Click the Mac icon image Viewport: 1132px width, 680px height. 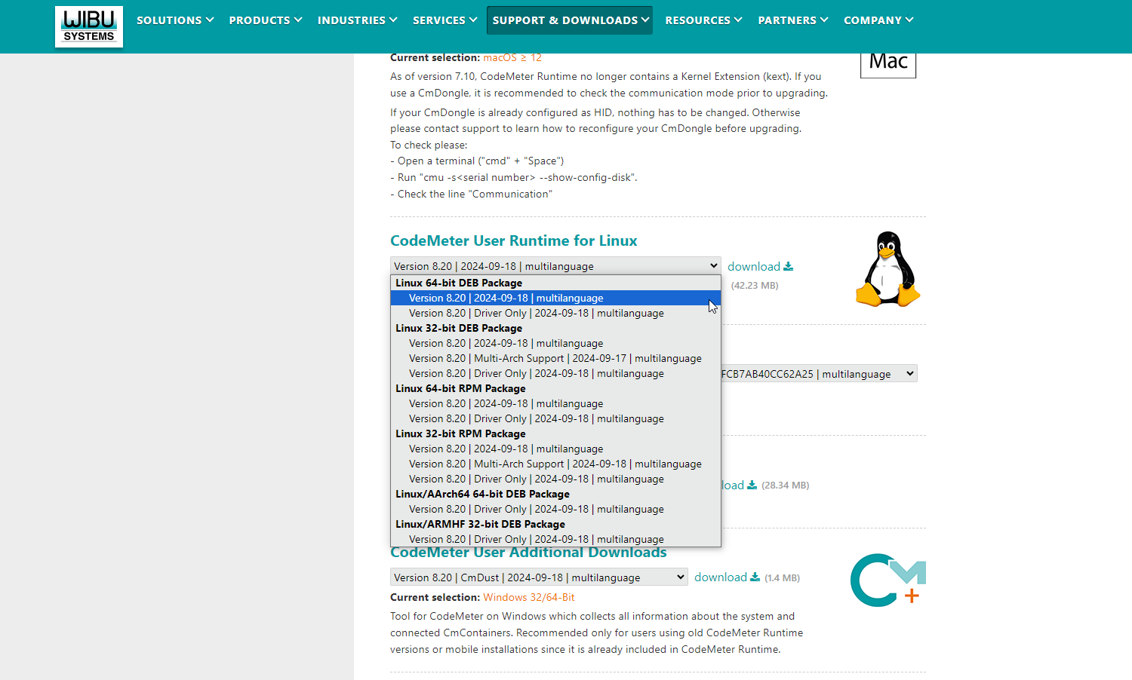point(888,65)
